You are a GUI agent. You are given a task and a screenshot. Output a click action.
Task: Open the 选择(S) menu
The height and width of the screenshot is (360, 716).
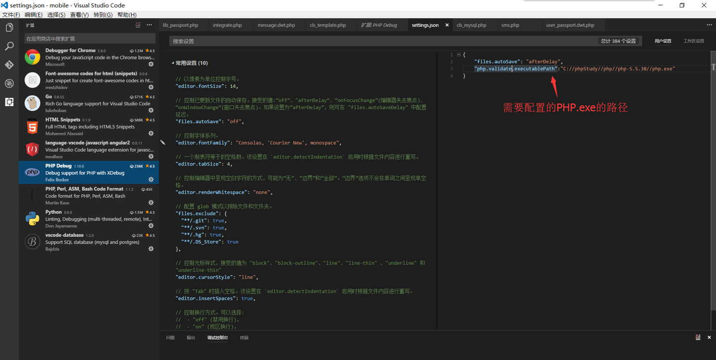[x=56, y=15]
